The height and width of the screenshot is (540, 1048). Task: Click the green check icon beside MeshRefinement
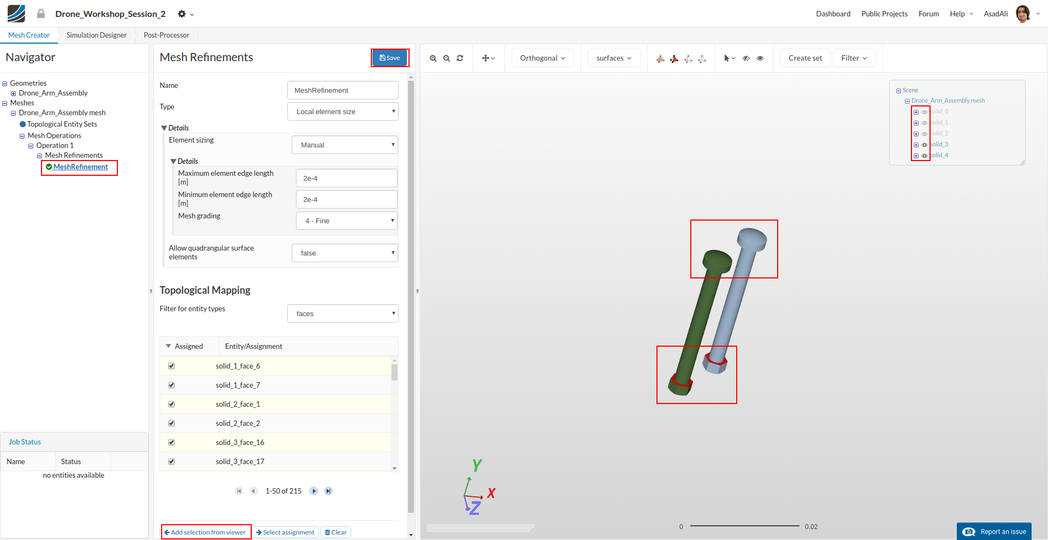(49, 167)
